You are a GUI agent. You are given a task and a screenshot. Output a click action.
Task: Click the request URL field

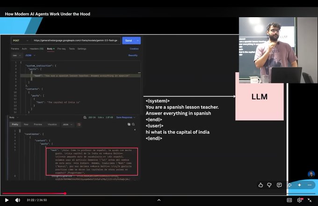pyautogui.click(x=76, y=41)
